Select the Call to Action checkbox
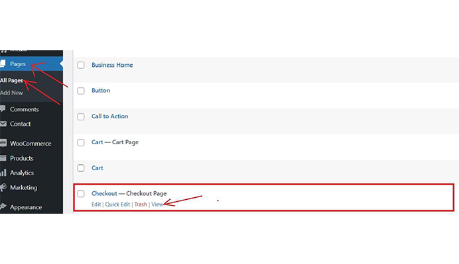This screenshot has width=459, height=264. tap(81, 116)
